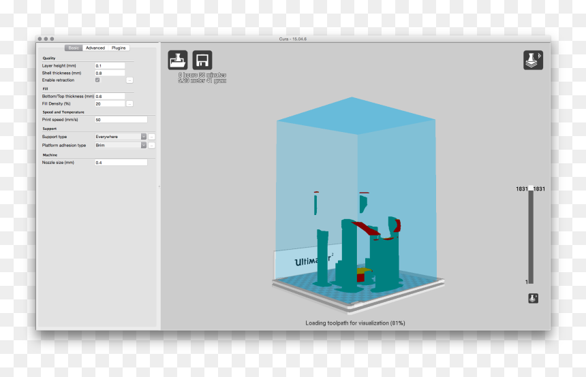The height and width of the screenshot is (377, 586).
Task: Open the View mode icon at top right
Action: coord(533,60)
